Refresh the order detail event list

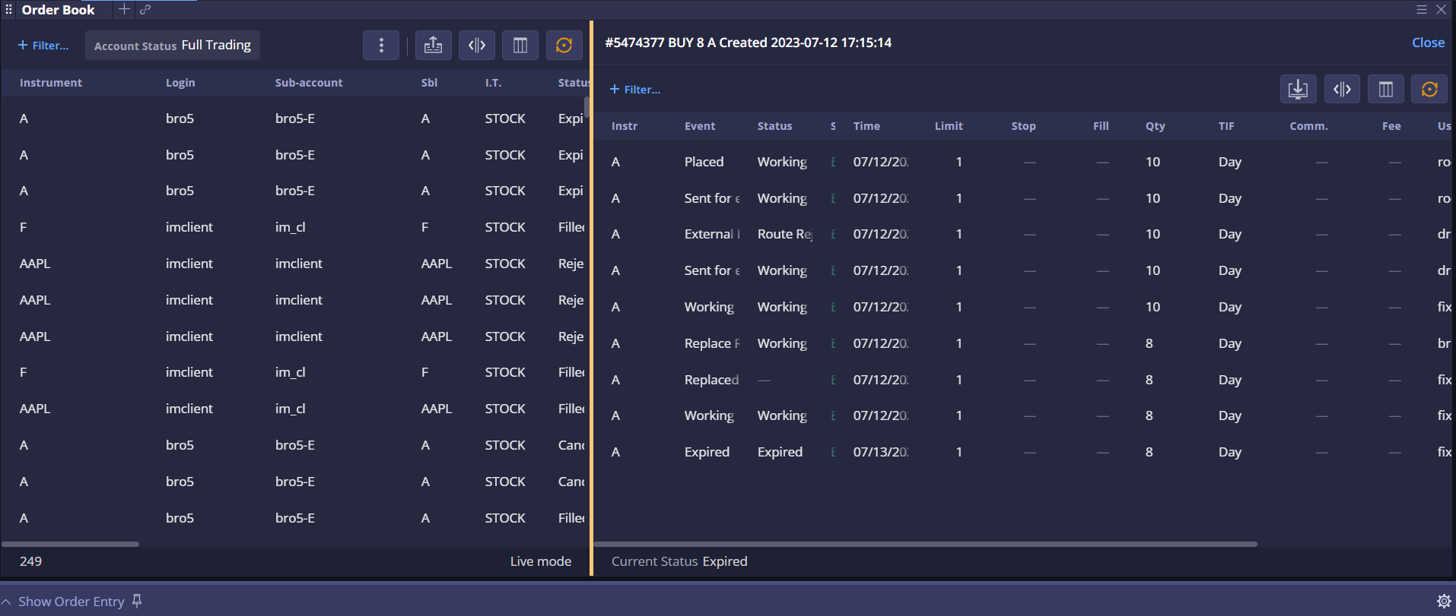(1429, 90)
